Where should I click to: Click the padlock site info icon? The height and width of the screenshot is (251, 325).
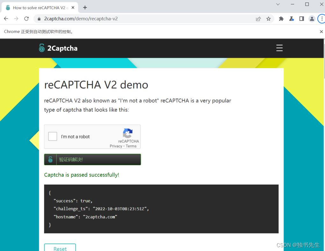[39, 19]
